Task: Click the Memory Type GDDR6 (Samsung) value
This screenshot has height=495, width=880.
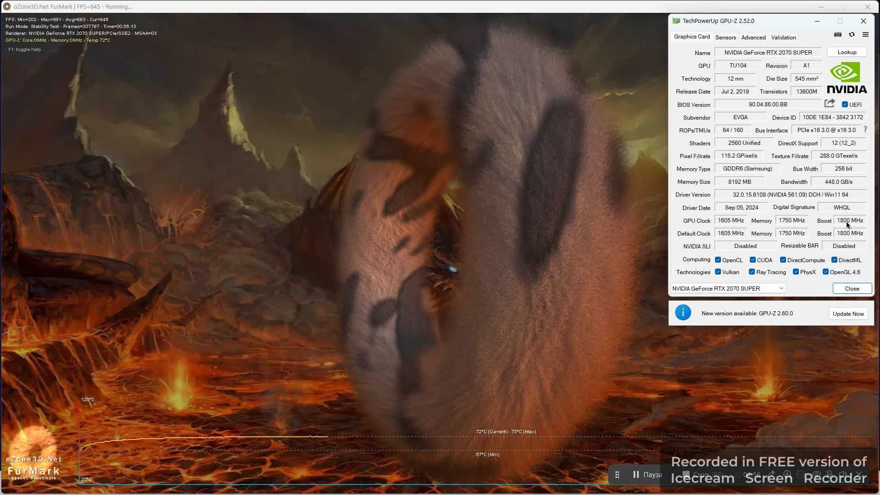Action: pyautogui.click(x=748, y=169)
